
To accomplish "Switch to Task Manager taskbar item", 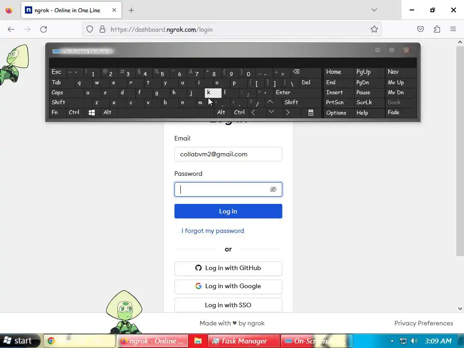I will click(x=243, y=341).
